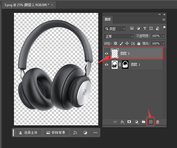
Task: Open more options in contextual bar
Action: click(95, 132)
